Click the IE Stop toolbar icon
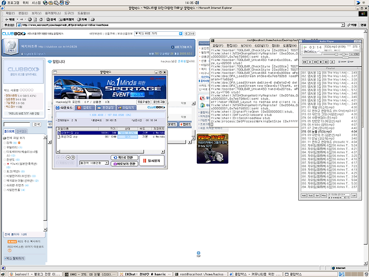369x277 pixels. click(30, 19)
